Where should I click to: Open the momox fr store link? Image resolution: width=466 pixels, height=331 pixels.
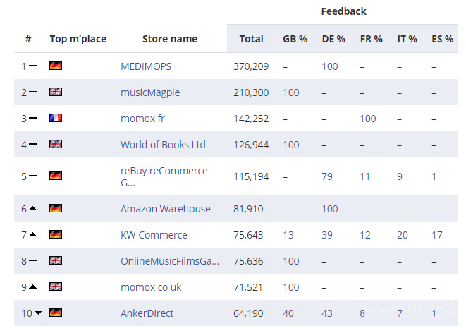click(142, 119)
